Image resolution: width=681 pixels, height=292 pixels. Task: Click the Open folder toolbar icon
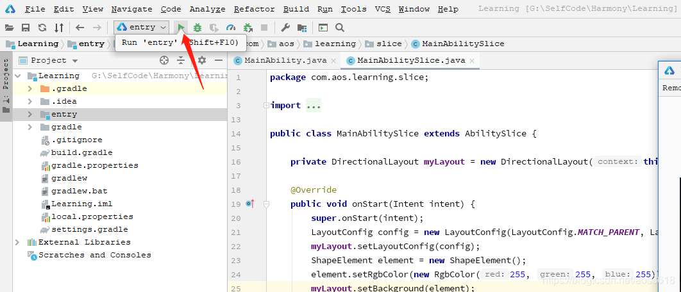pyautogui.click(x=9, y=28)
